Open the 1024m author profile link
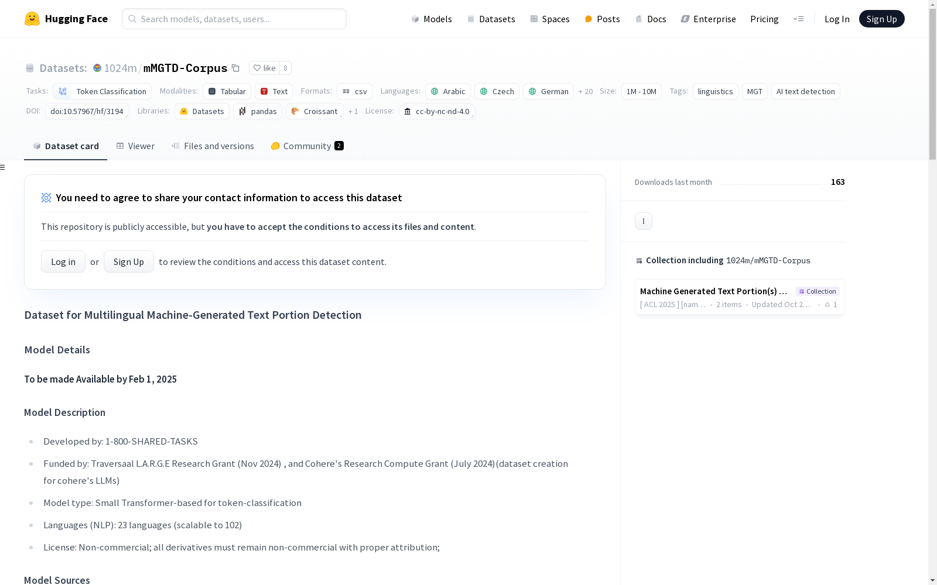 pyautogui.click(x=120, y=68)
